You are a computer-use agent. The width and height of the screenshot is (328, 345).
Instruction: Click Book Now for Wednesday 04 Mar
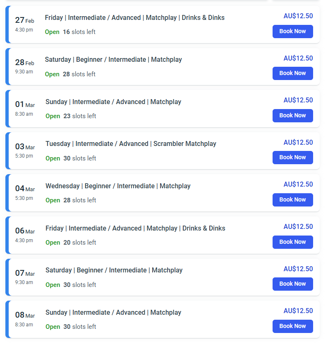click(292, 199)
